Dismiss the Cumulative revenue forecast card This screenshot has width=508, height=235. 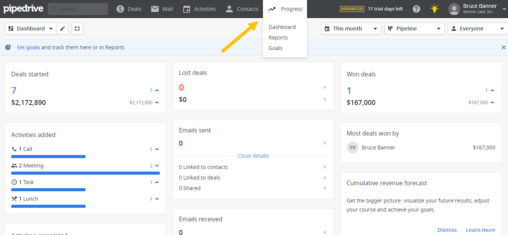[x=447, y=230]
